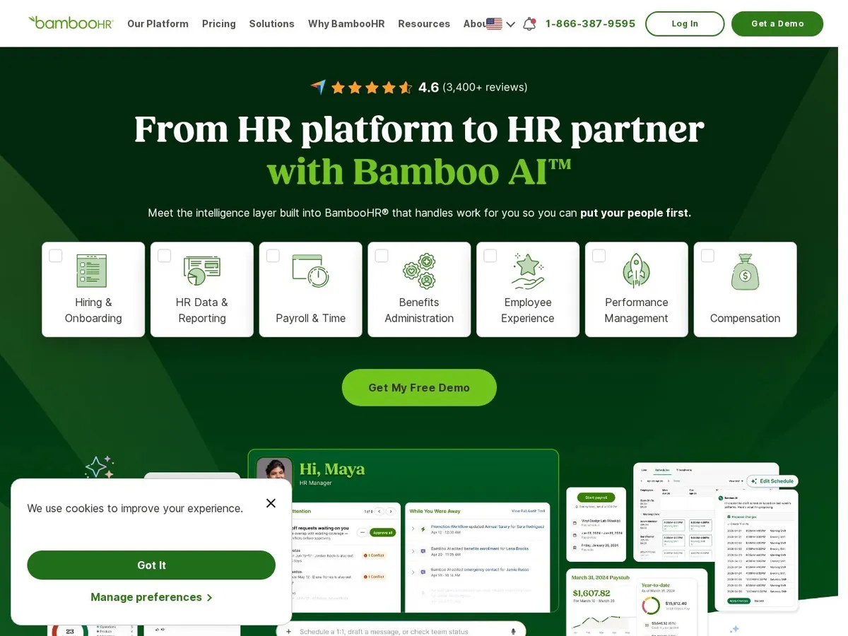Click Get My Free Demo
The image size is (848, 636).
point(419,387)
